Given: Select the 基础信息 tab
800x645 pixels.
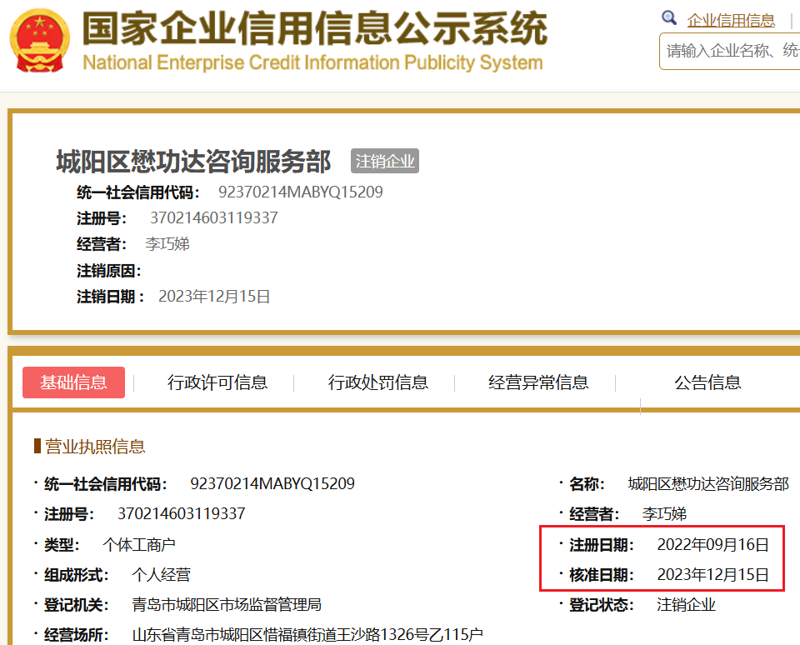Looking at the screenshot, I should [73, 382].
